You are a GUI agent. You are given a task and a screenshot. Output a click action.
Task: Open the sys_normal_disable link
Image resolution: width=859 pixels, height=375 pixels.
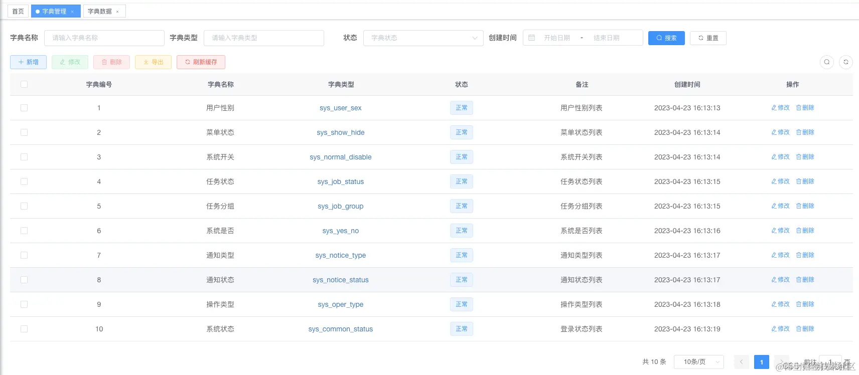(341, 157)
